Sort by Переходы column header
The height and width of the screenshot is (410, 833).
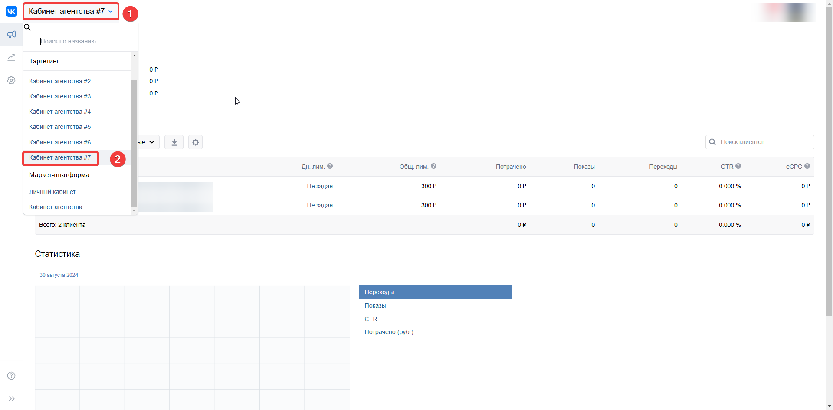[663, 167]
